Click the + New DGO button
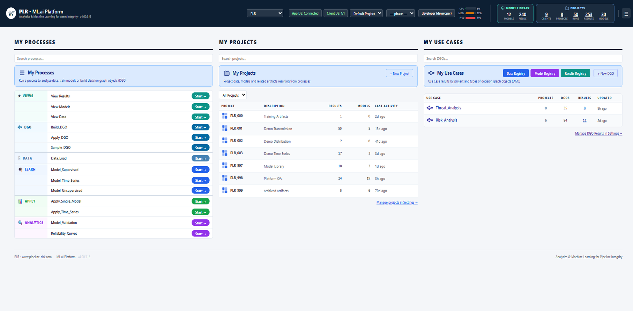The image size is (633, 311). point(606,73)
